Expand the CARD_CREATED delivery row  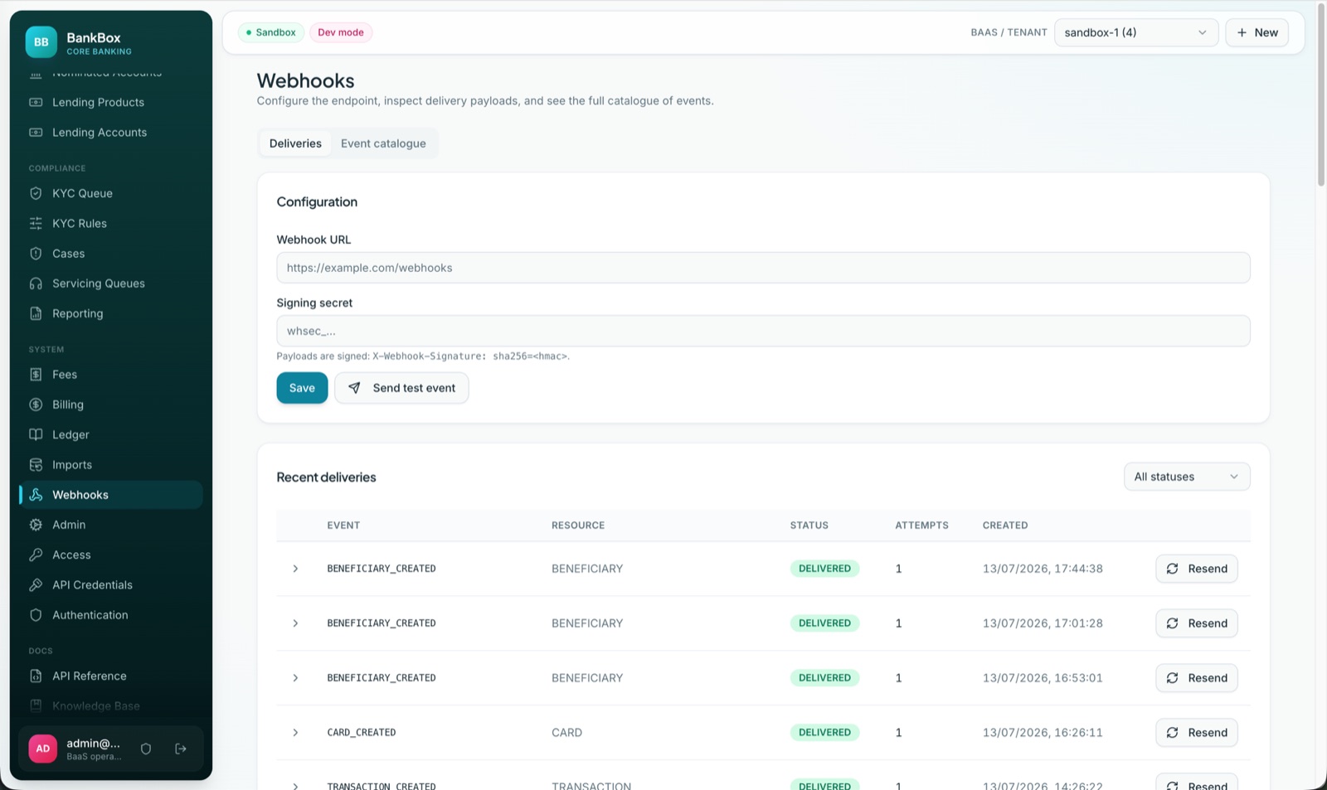[x=295, y=733]
